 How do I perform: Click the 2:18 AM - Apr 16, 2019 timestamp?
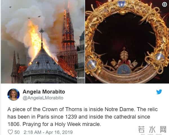tap(48, 132)
